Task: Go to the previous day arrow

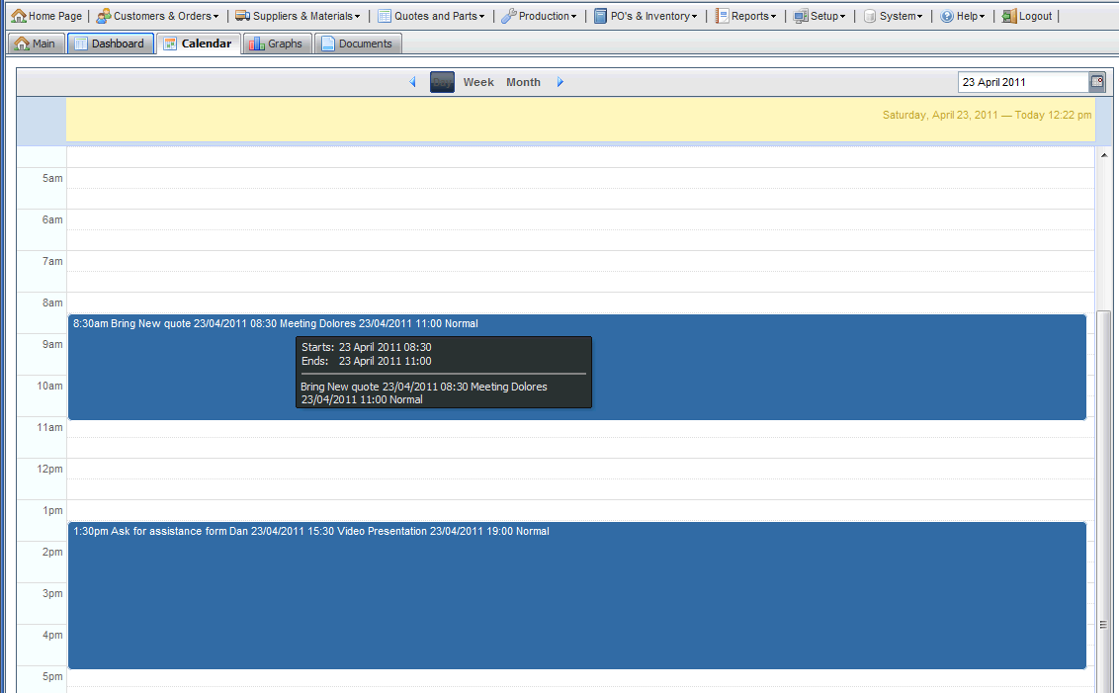Action: (412, 82)
